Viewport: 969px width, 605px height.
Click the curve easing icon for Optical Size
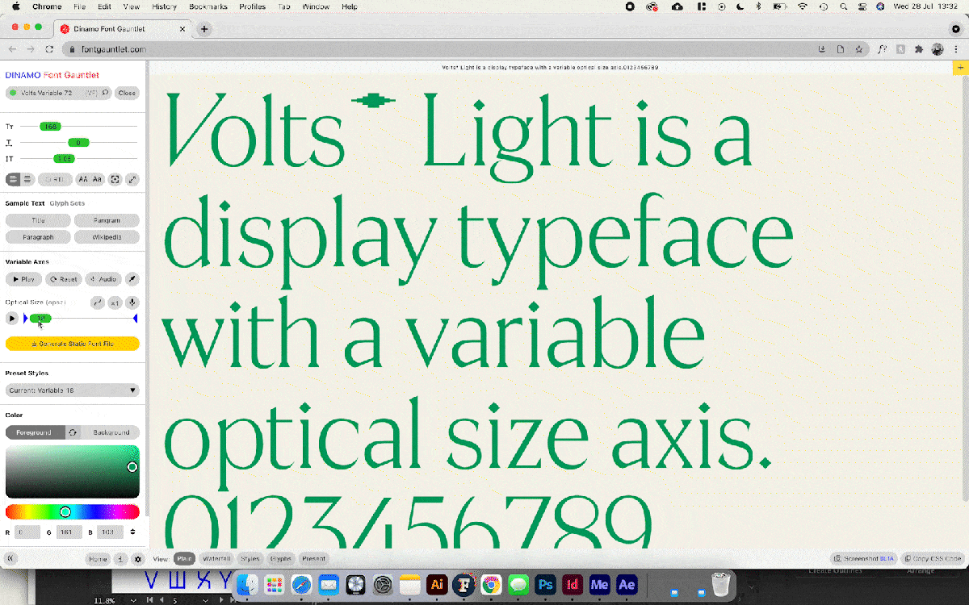point(97,302)
